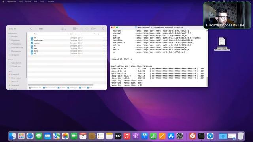Click Finder share icon

[82, 29]
